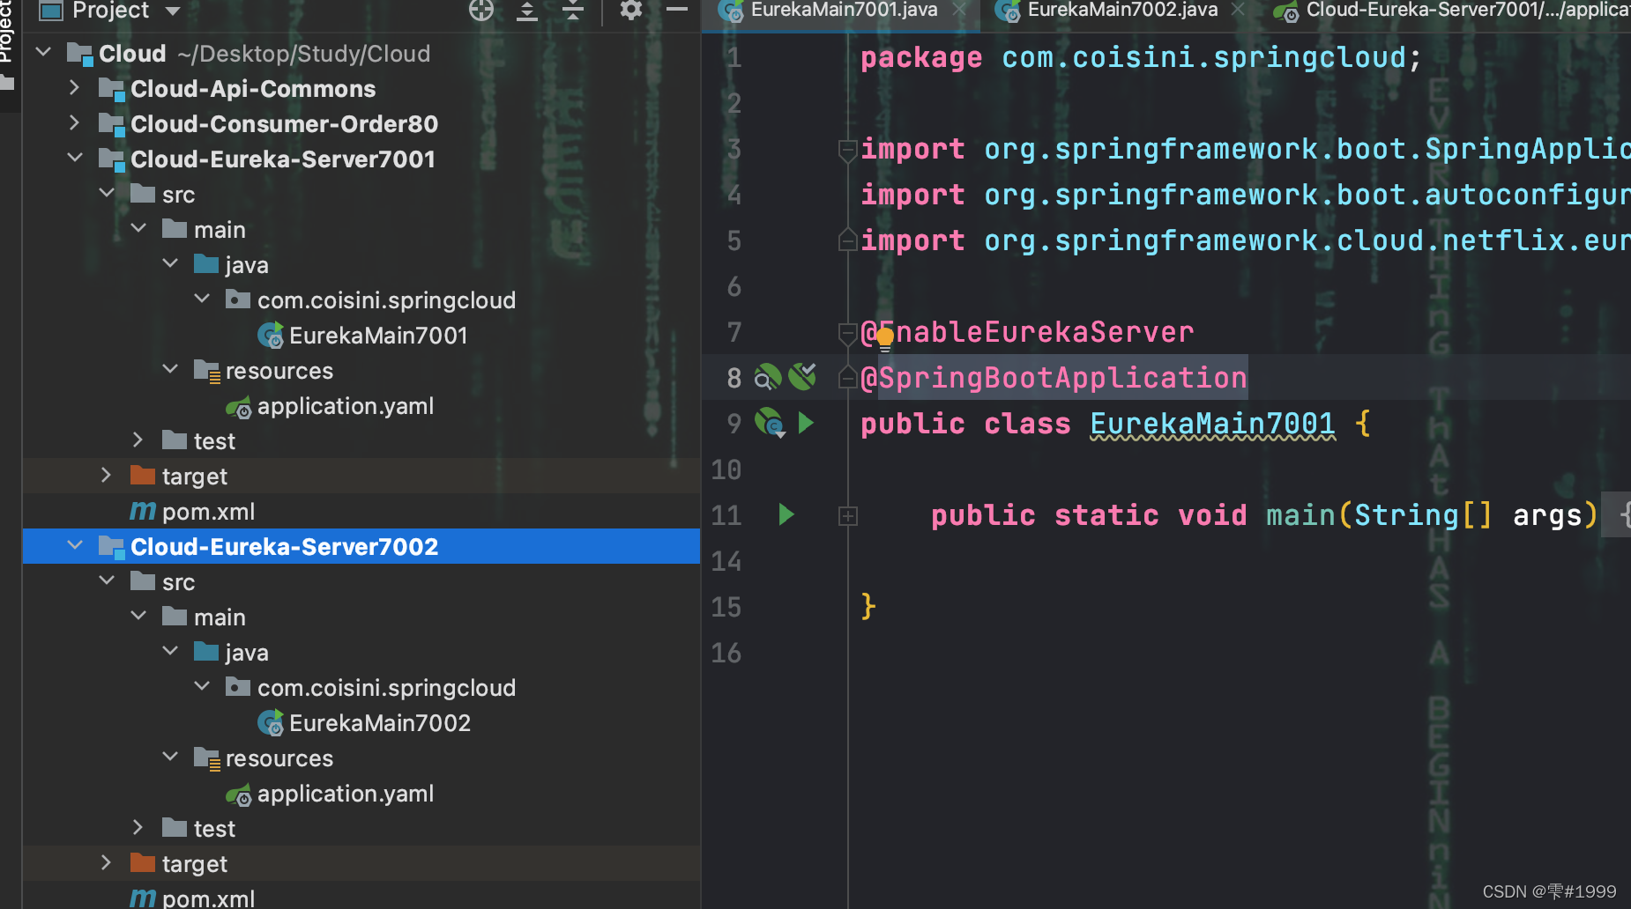Click the Collapse All icon in Project toolbar

point(573,11)
